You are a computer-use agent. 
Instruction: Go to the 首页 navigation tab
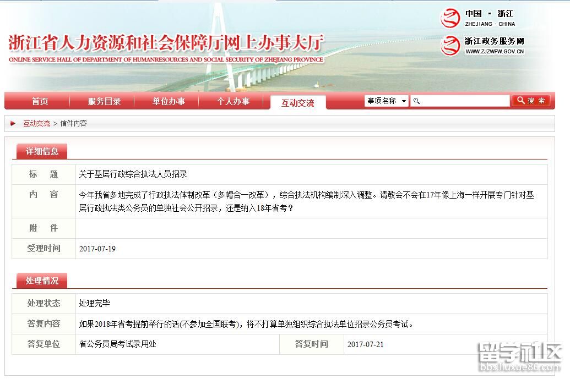[x=40, y=102]
